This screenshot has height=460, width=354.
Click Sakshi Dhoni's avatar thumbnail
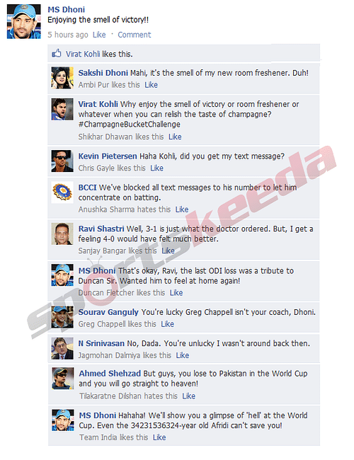coord(62,78)
